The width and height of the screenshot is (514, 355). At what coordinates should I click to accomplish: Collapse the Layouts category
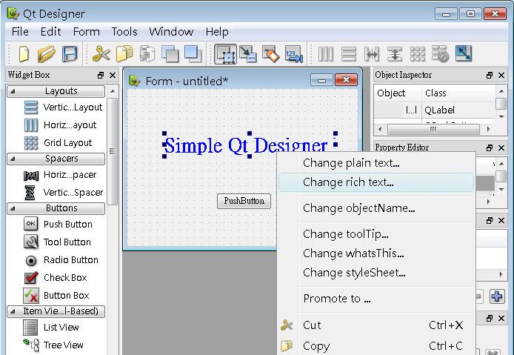click(56, 91)
